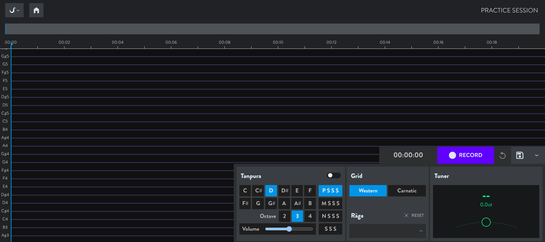Open the logo dropdown menu at top left
545x242 pixels.
click(14, 10)
